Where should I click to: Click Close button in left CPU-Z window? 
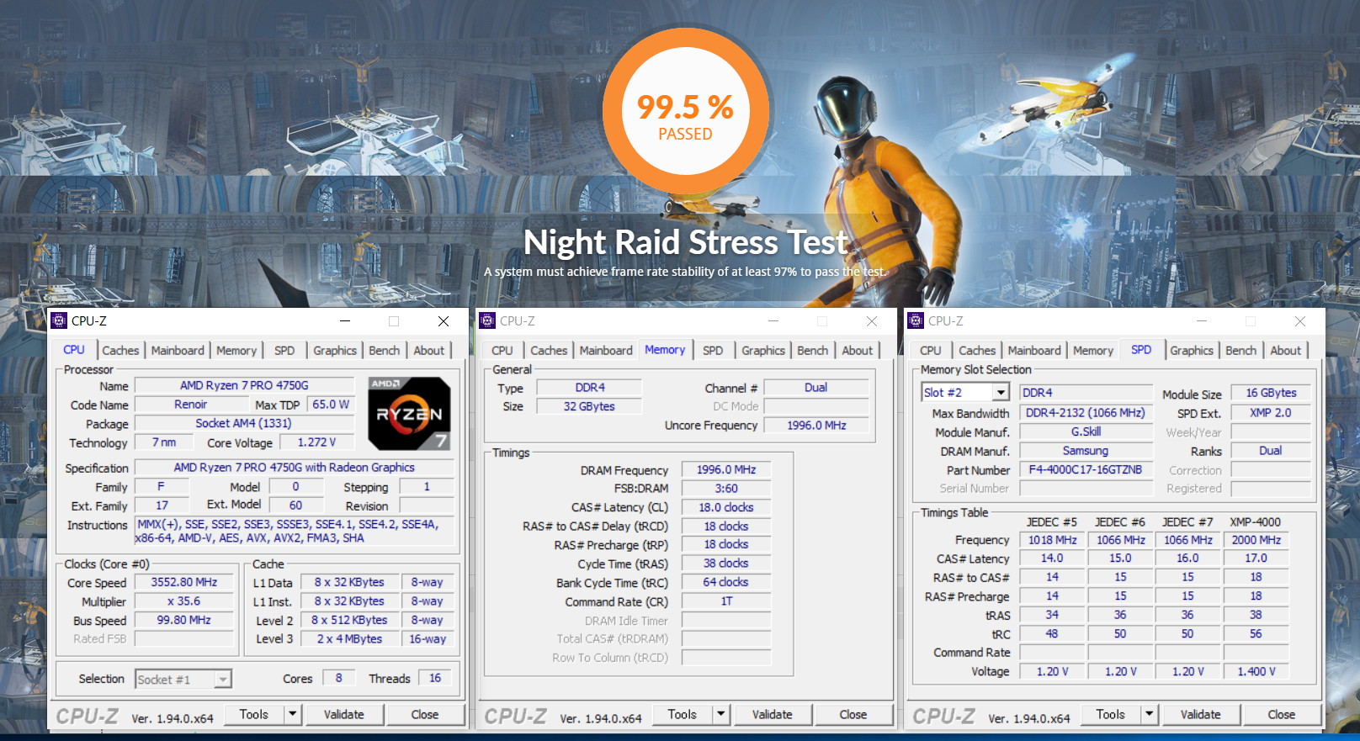pos(425,714)
